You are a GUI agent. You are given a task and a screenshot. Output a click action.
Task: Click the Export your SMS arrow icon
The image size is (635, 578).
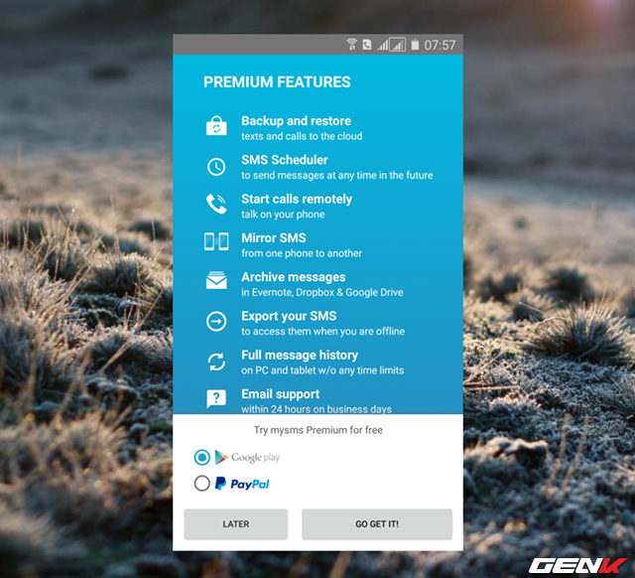click(216, 322)
